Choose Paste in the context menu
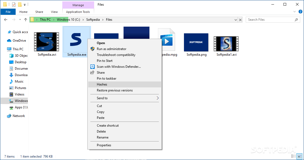The height and width of the screenshot is (160, 304). (x=125, y=118)
